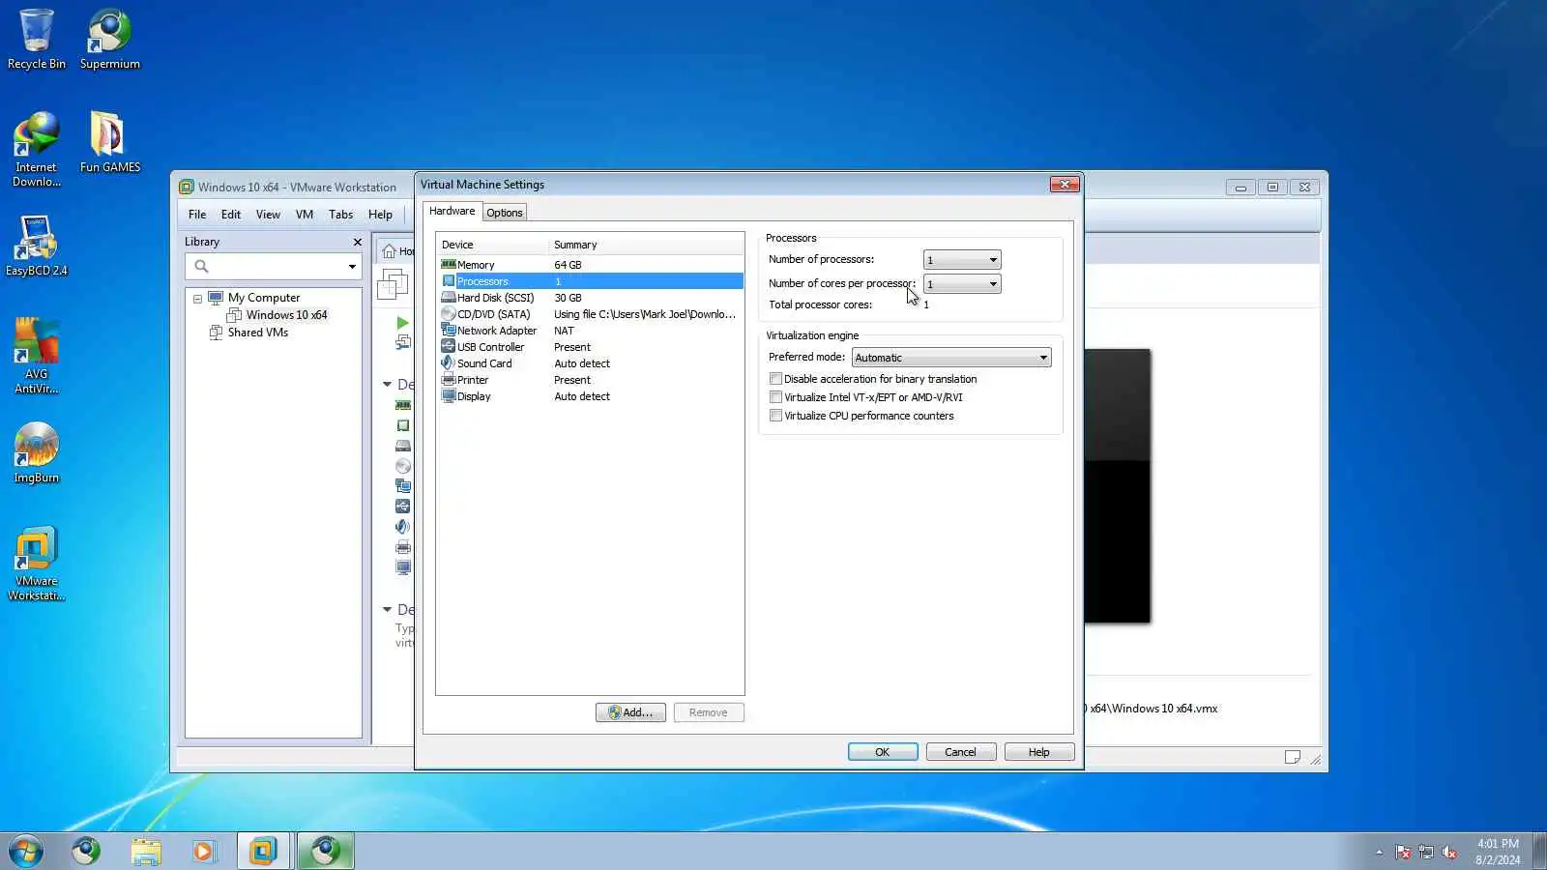Launch the ImgBurn desktop shortcut

[x=37, y=452]
